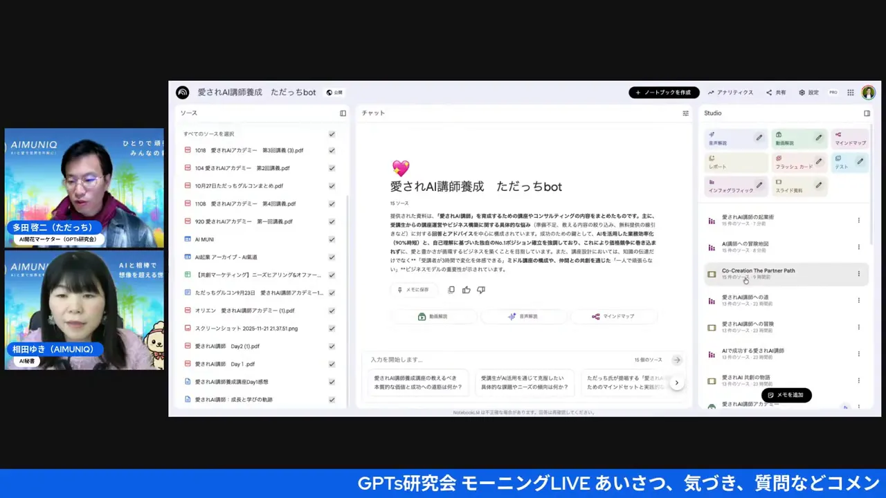Click the メモに保存 save-to-note button

click(414, 290)
